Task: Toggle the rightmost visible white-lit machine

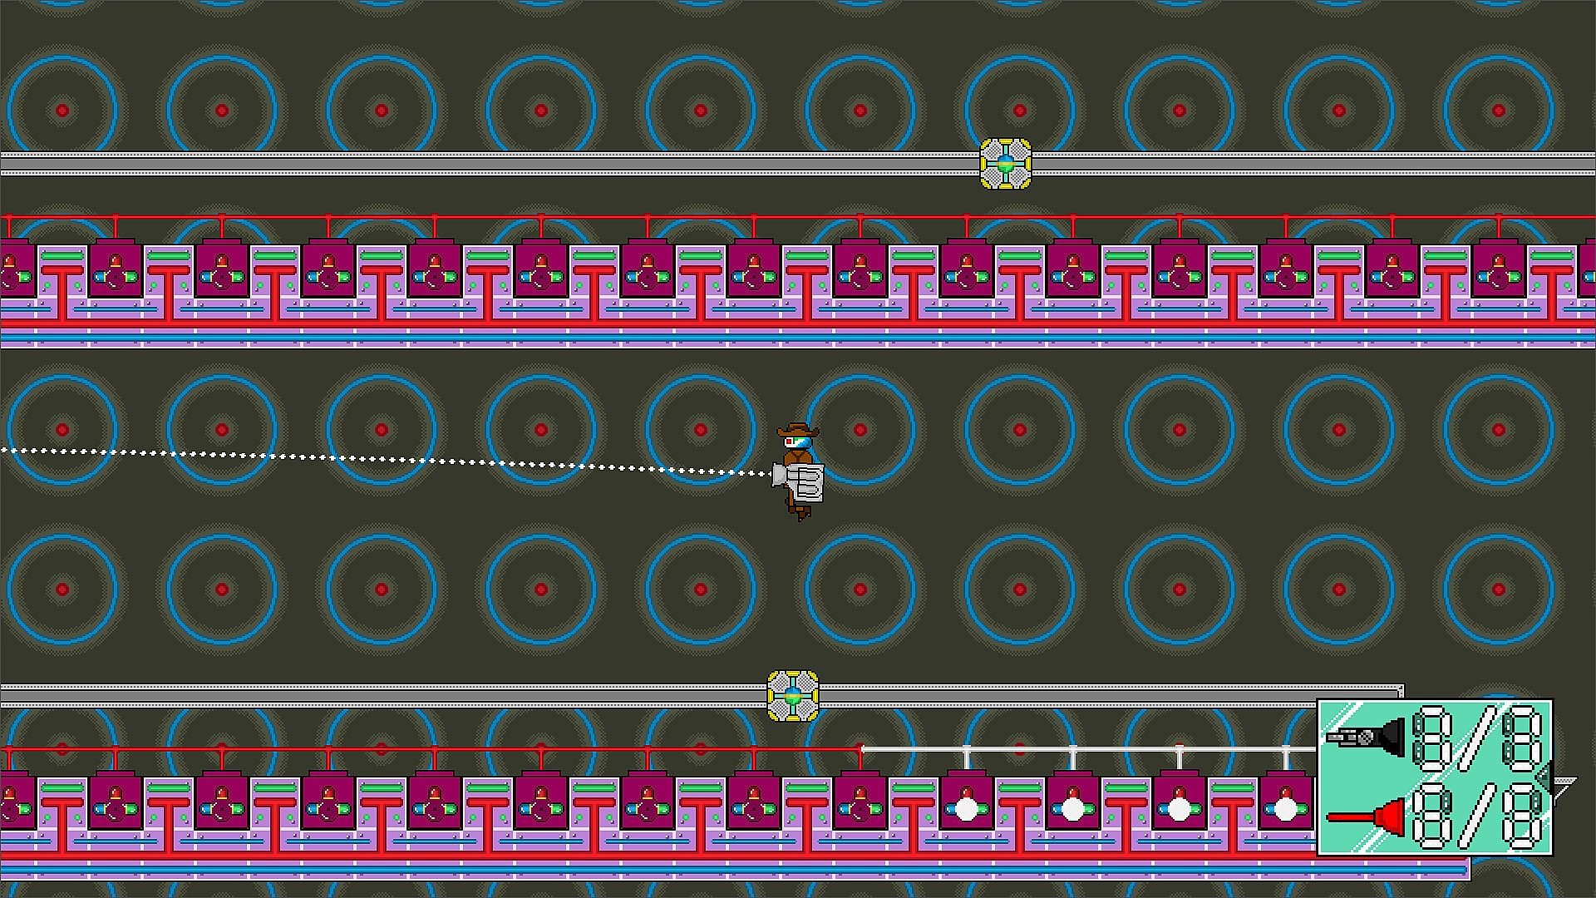Action: tap(1285, 807)
